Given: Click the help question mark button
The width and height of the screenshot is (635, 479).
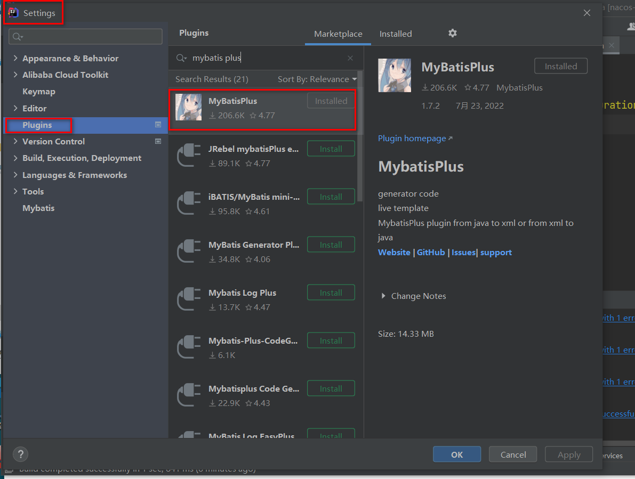Looking at the screenshot, I should 21,454.
